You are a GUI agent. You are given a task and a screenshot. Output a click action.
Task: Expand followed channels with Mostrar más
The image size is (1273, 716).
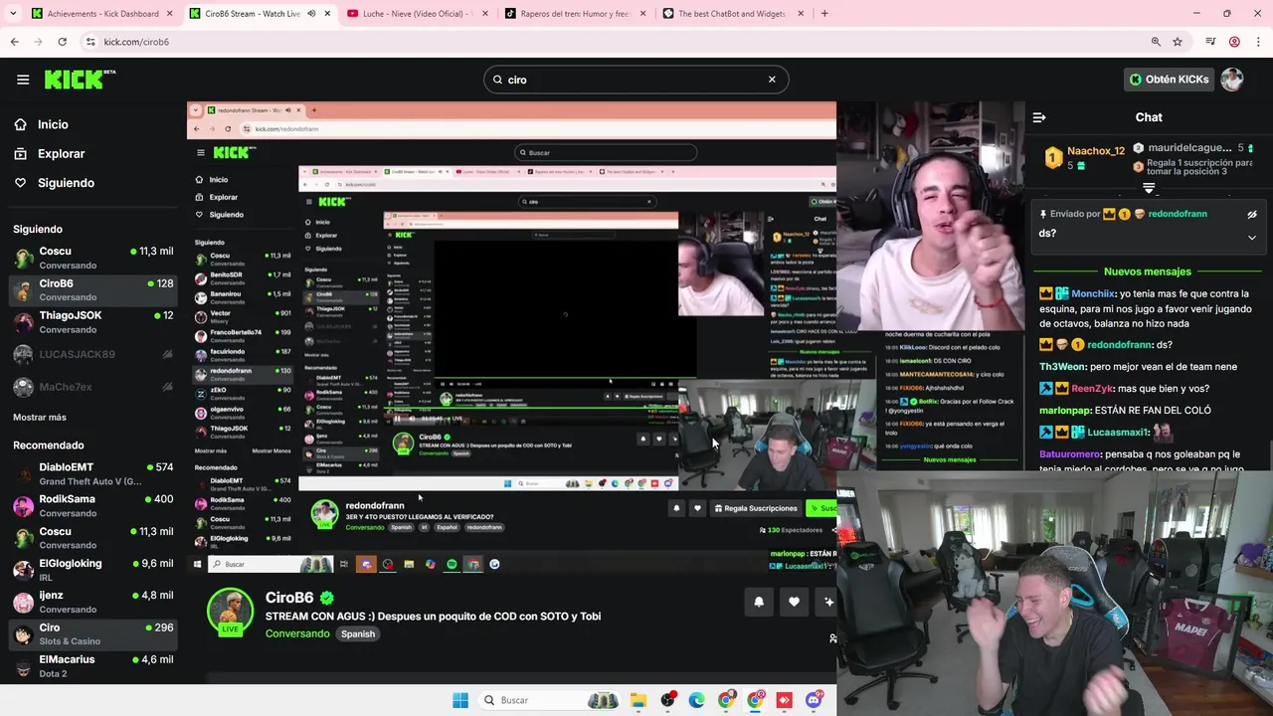pyautogui.click(x=40, y=417)
